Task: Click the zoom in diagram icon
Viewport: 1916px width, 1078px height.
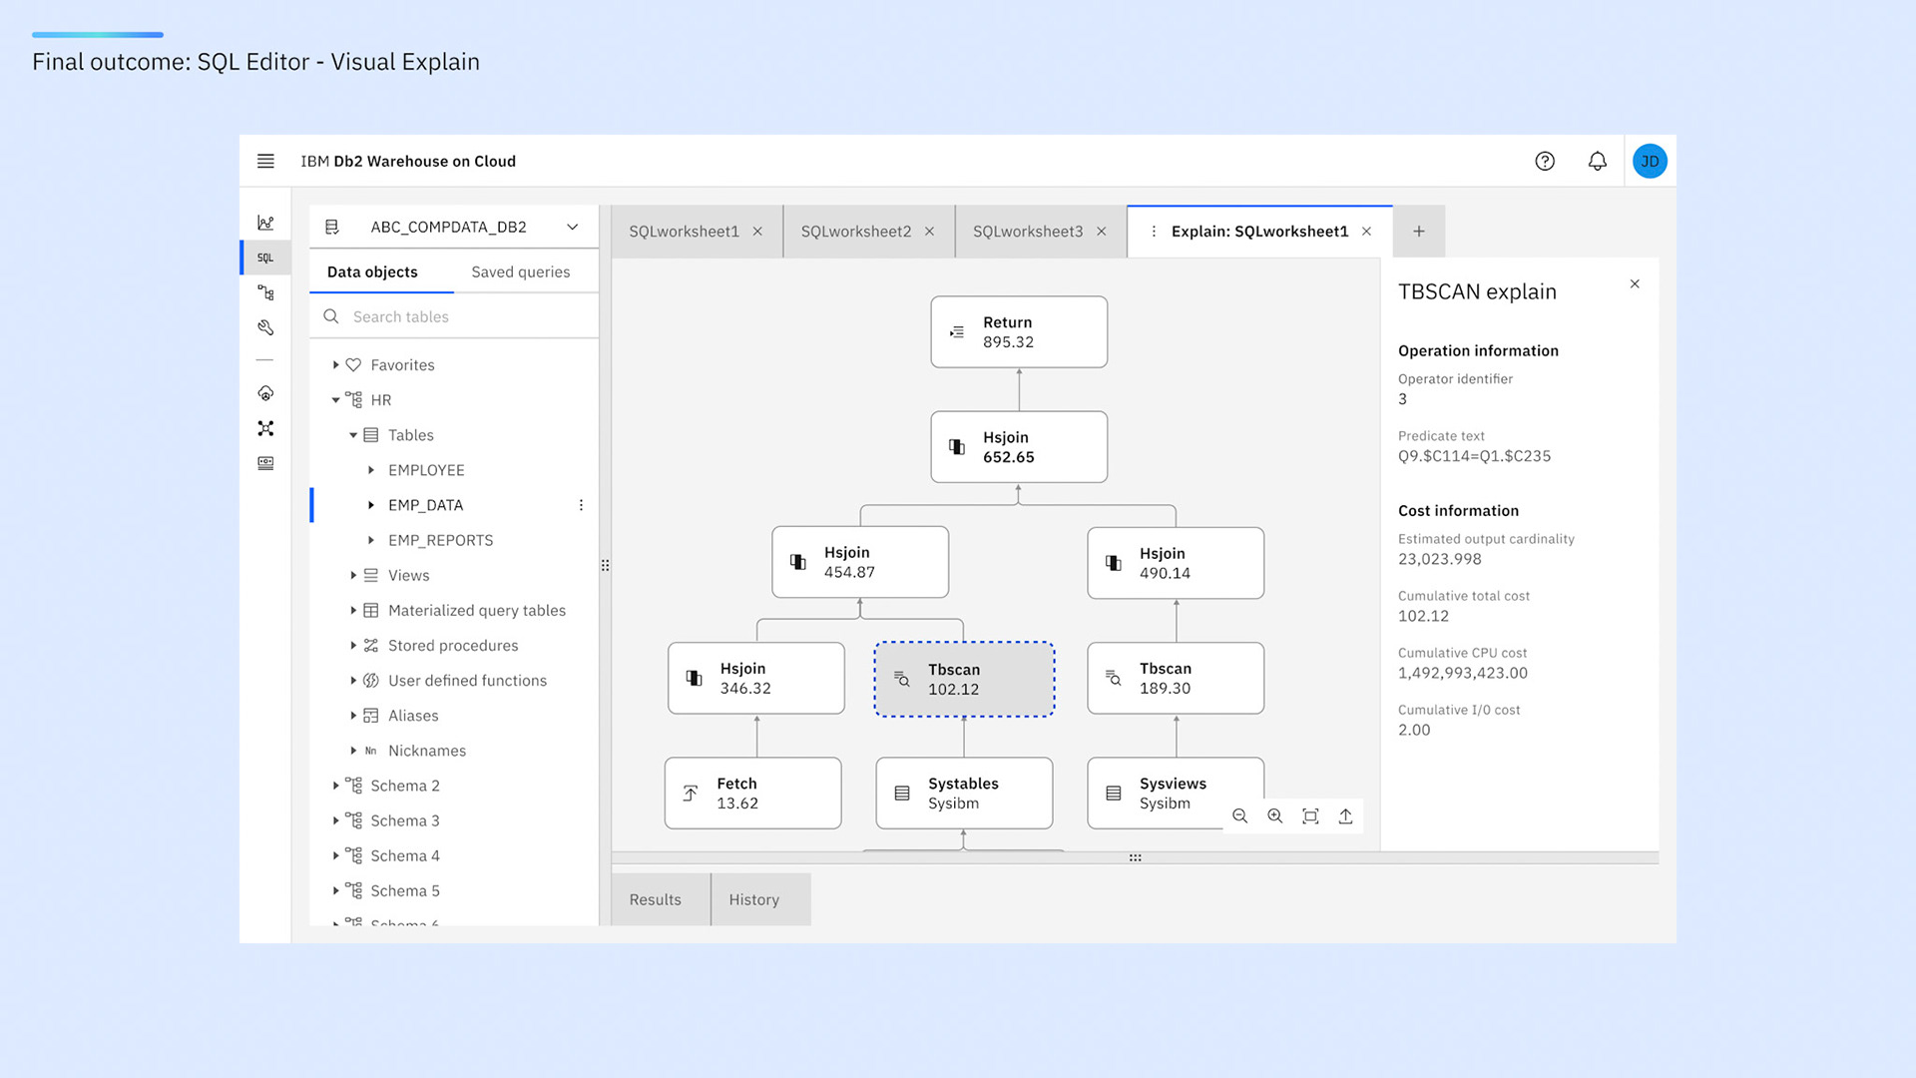Action: point(1275,815)
